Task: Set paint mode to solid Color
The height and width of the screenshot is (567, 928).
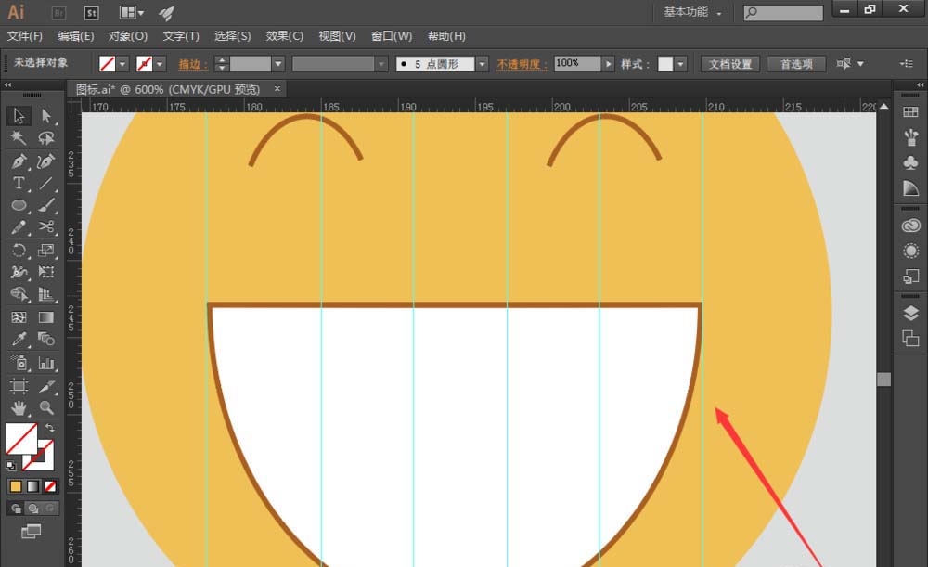Action: pyautogui.click(x=16, y=486)
